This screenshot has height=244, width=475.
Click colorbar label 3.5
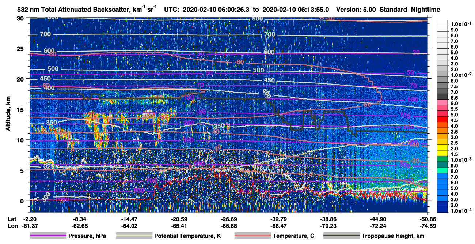tap(454, 131)
